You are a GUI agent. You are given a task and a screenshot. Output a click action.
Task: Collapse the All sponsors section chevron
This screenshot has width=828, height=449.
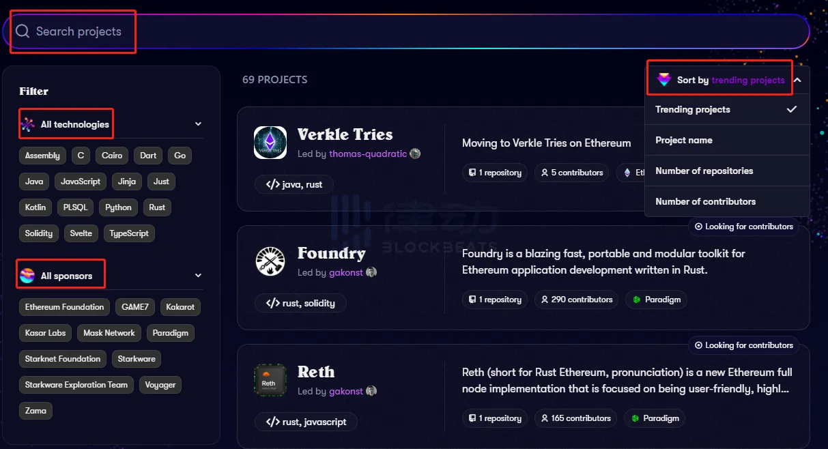(198, 276)
